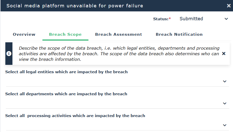Image resolution: width=233 pixels, height=133 pixels.
Task: Open the Breach Assessment tab
Action: click(118, 34)
